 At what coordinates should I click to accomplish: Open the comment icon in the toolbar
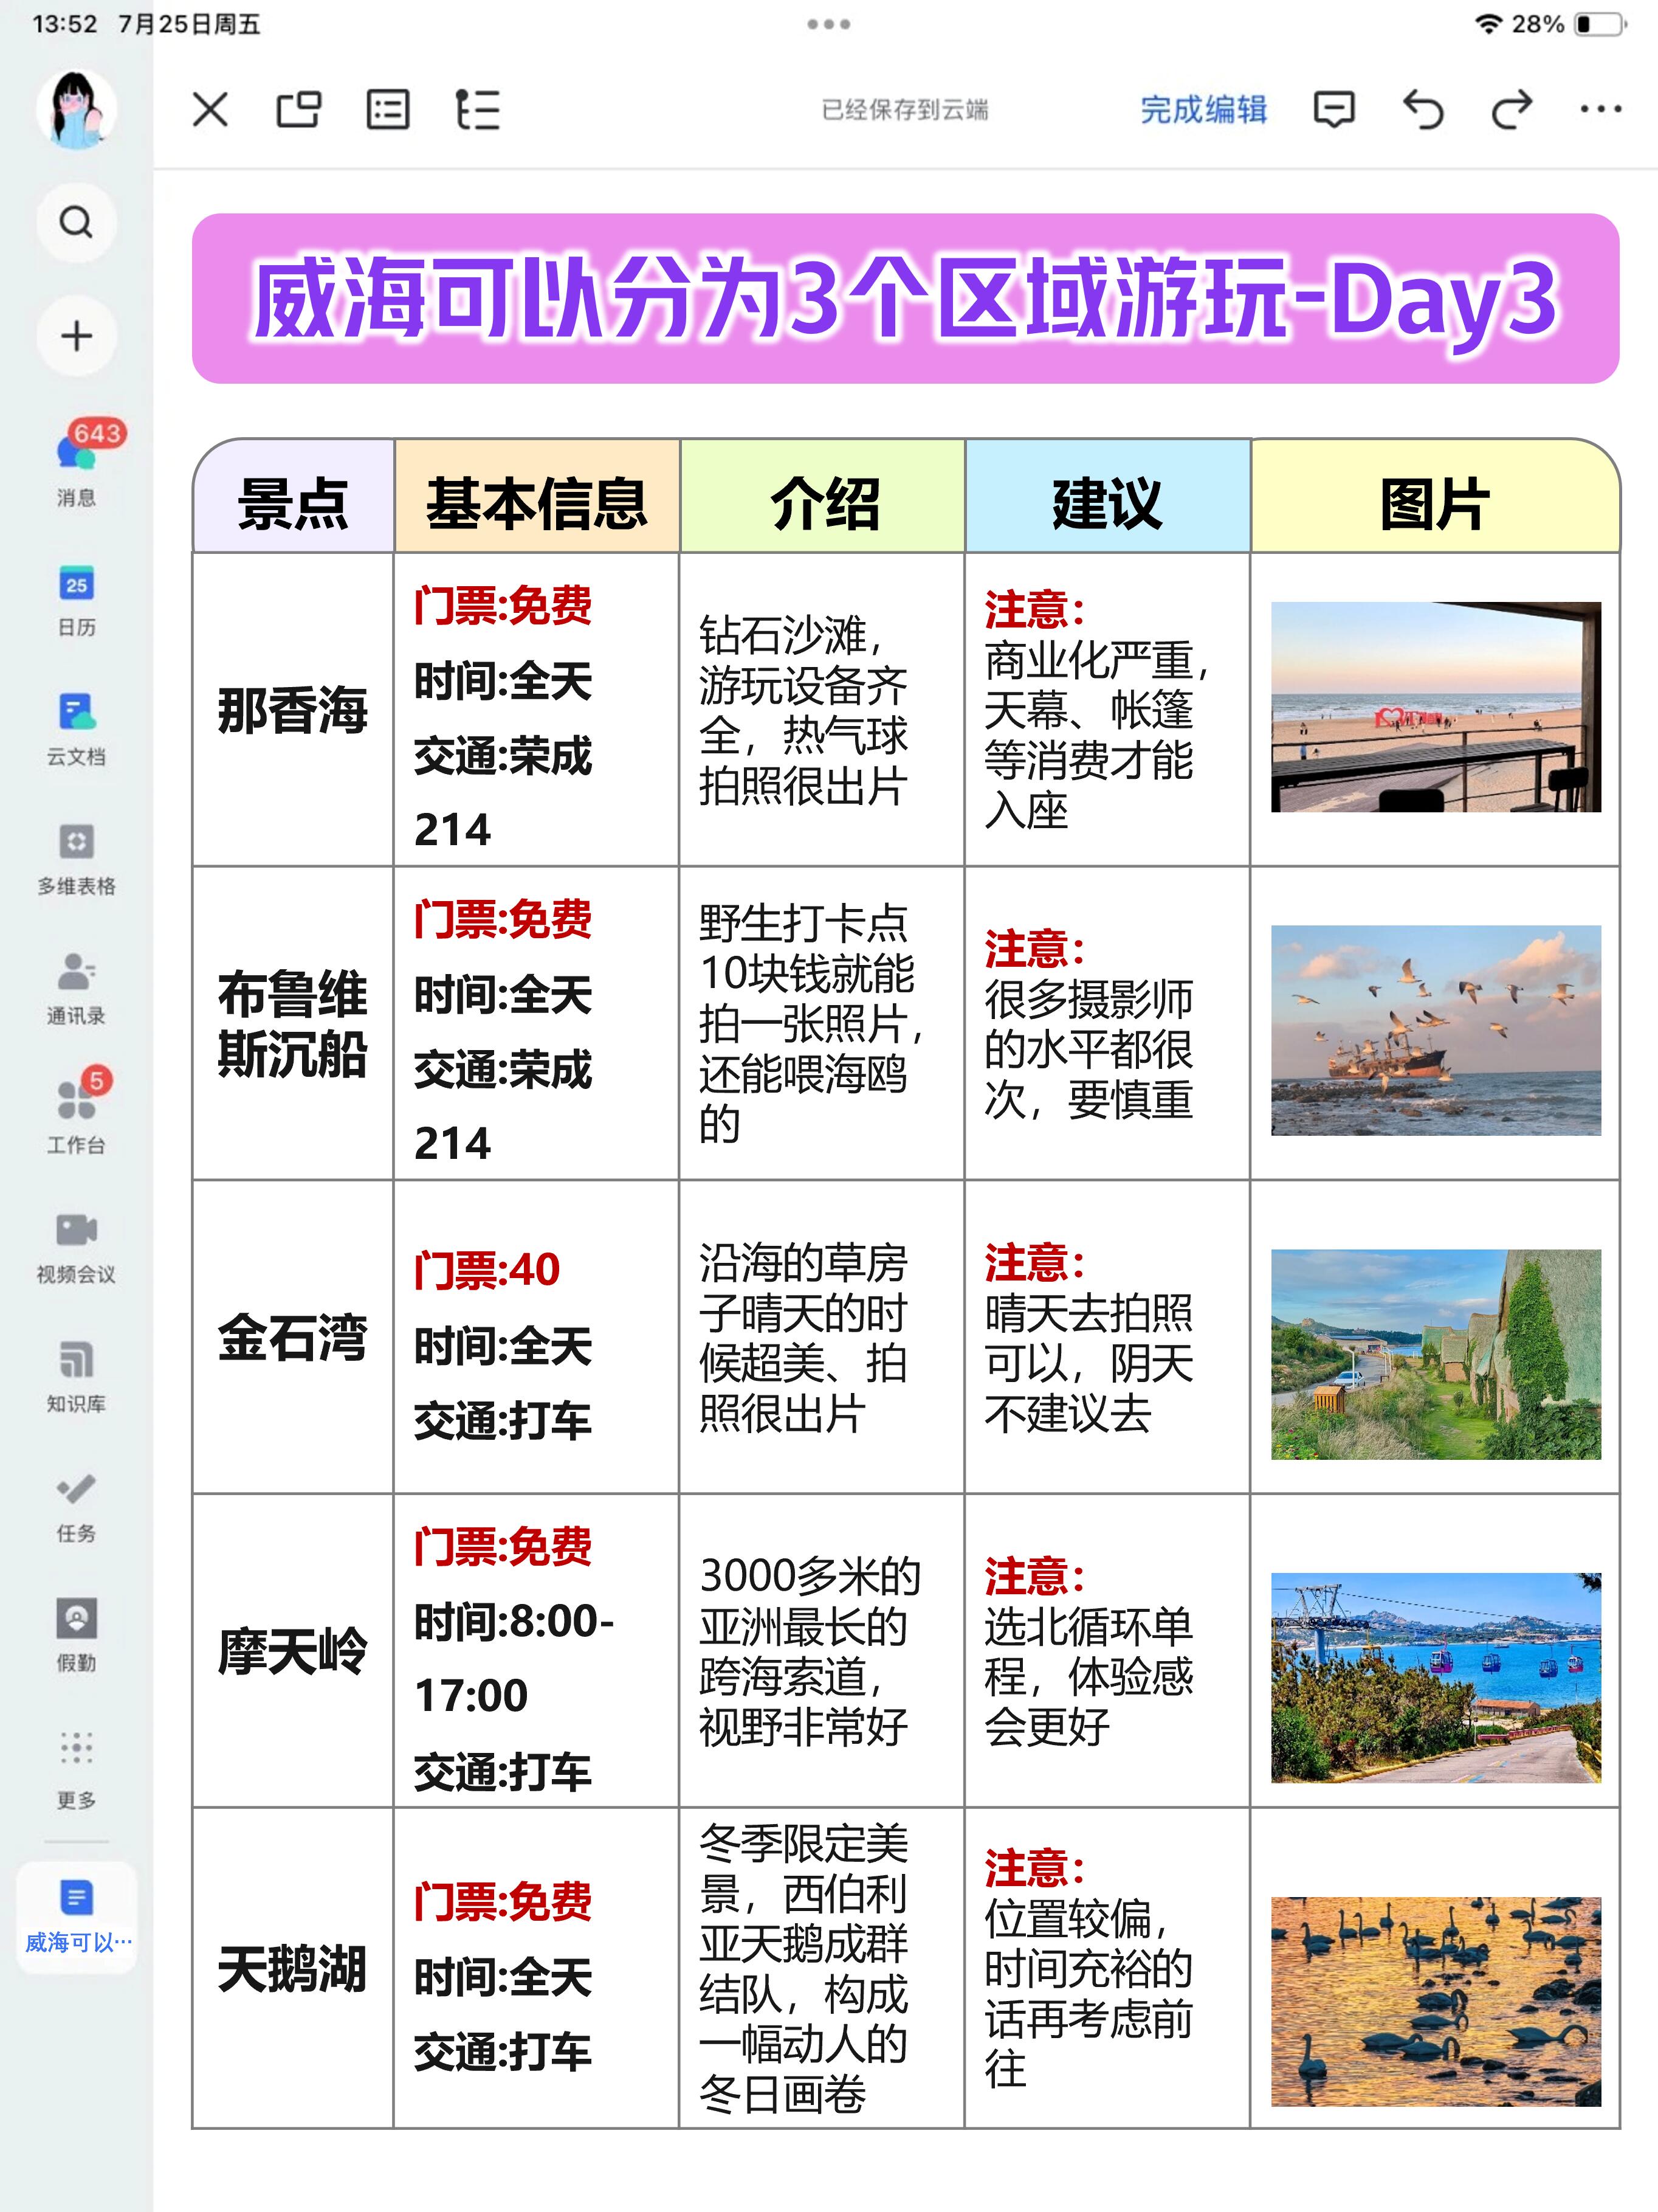pyautogui.click(x=1333, y=109)
